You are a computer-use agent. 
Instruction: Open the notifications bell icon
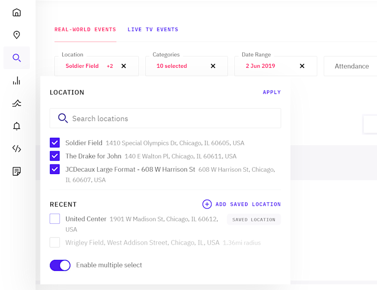[x=17, y=126]
